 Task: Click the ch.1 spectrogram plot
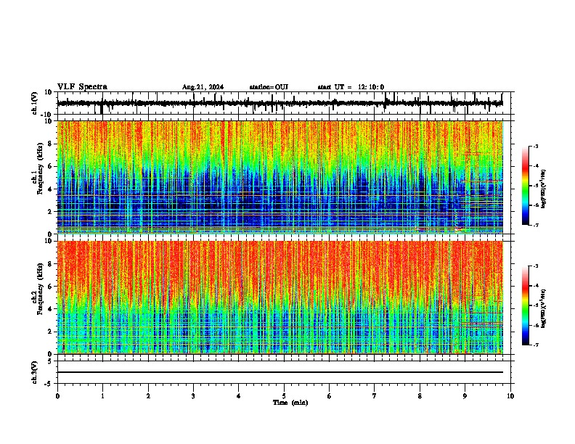tap(280, 177)
